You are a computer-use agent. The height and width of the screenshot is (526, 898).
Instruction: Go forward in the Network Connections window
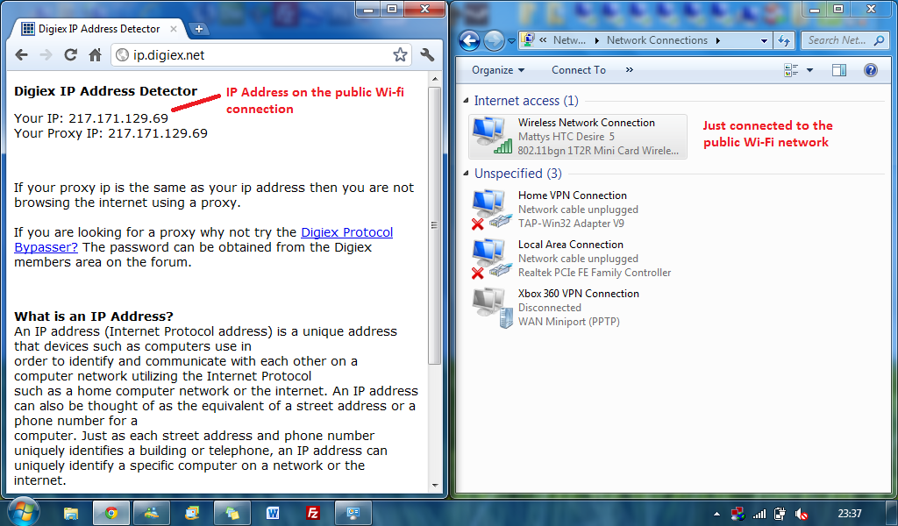[493, 40]
